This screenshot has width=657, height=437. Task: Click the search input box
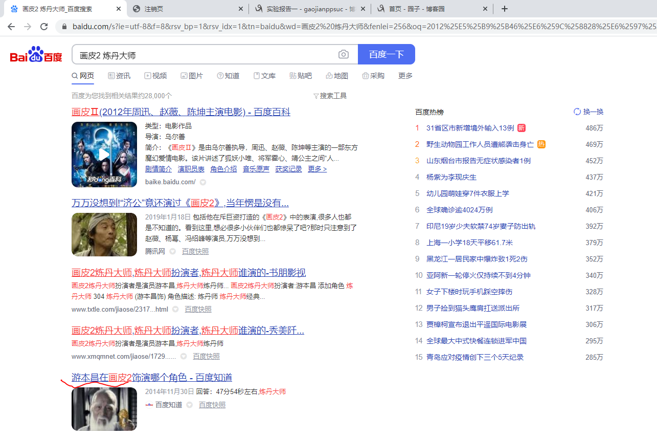[205, 55]
